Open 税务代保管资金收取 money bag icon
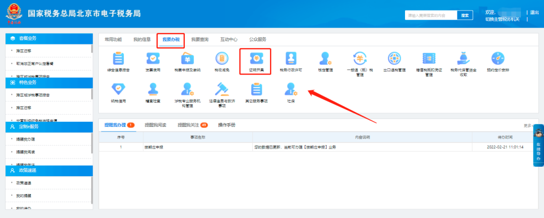 click(x=463, y=58)
